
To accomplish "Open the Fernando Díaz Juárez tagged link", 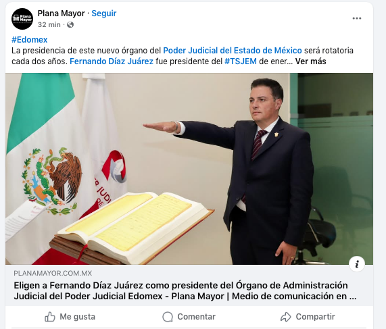I will 112,61.
